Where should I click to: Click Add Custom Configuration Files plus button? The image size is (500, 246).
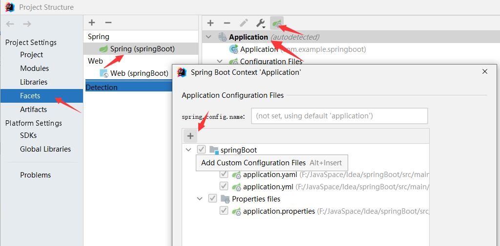click(x=190, y=136)
